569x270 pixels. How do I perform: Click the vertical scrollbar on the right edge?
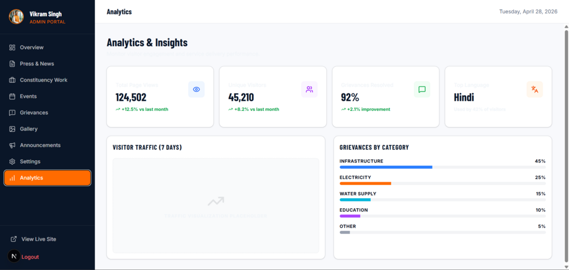point(566,145)
